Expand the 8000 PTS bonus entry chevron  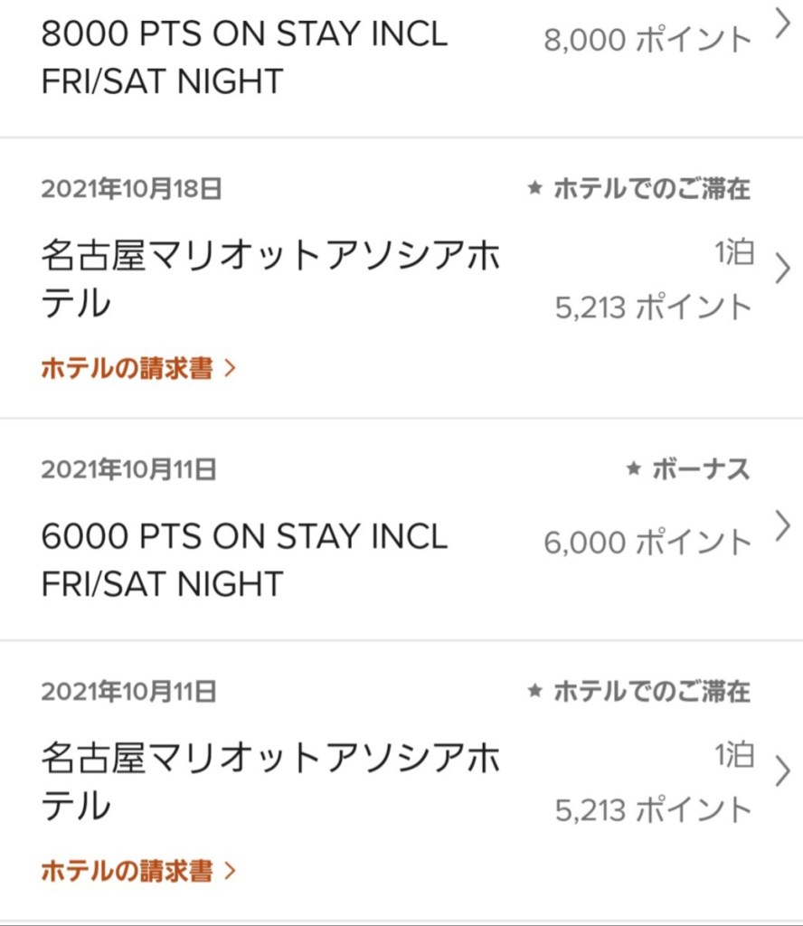tap(783, 25)
